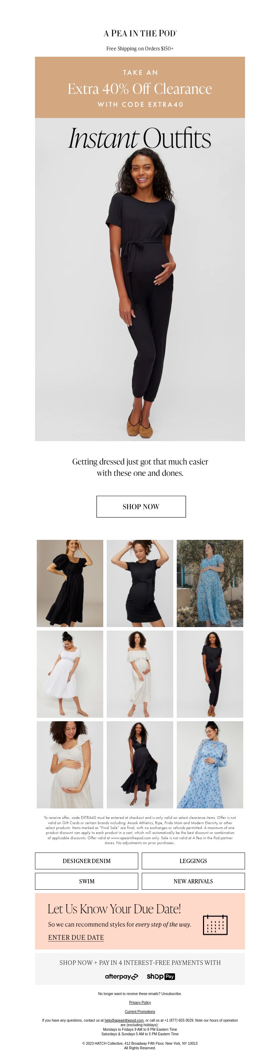This screenshot has width=280, height=1064.
Task: Open the Extra 40% Off Clearance banner
Action: click(140, 88)
